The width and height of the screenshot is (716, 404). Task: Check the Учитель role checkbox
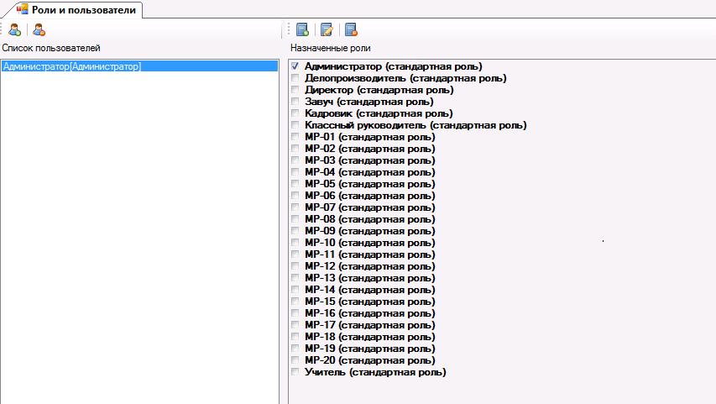295,372
